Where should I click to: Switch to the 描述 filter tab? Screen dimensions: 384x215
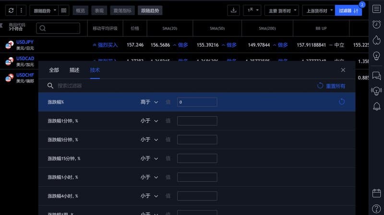click(74, 70)
